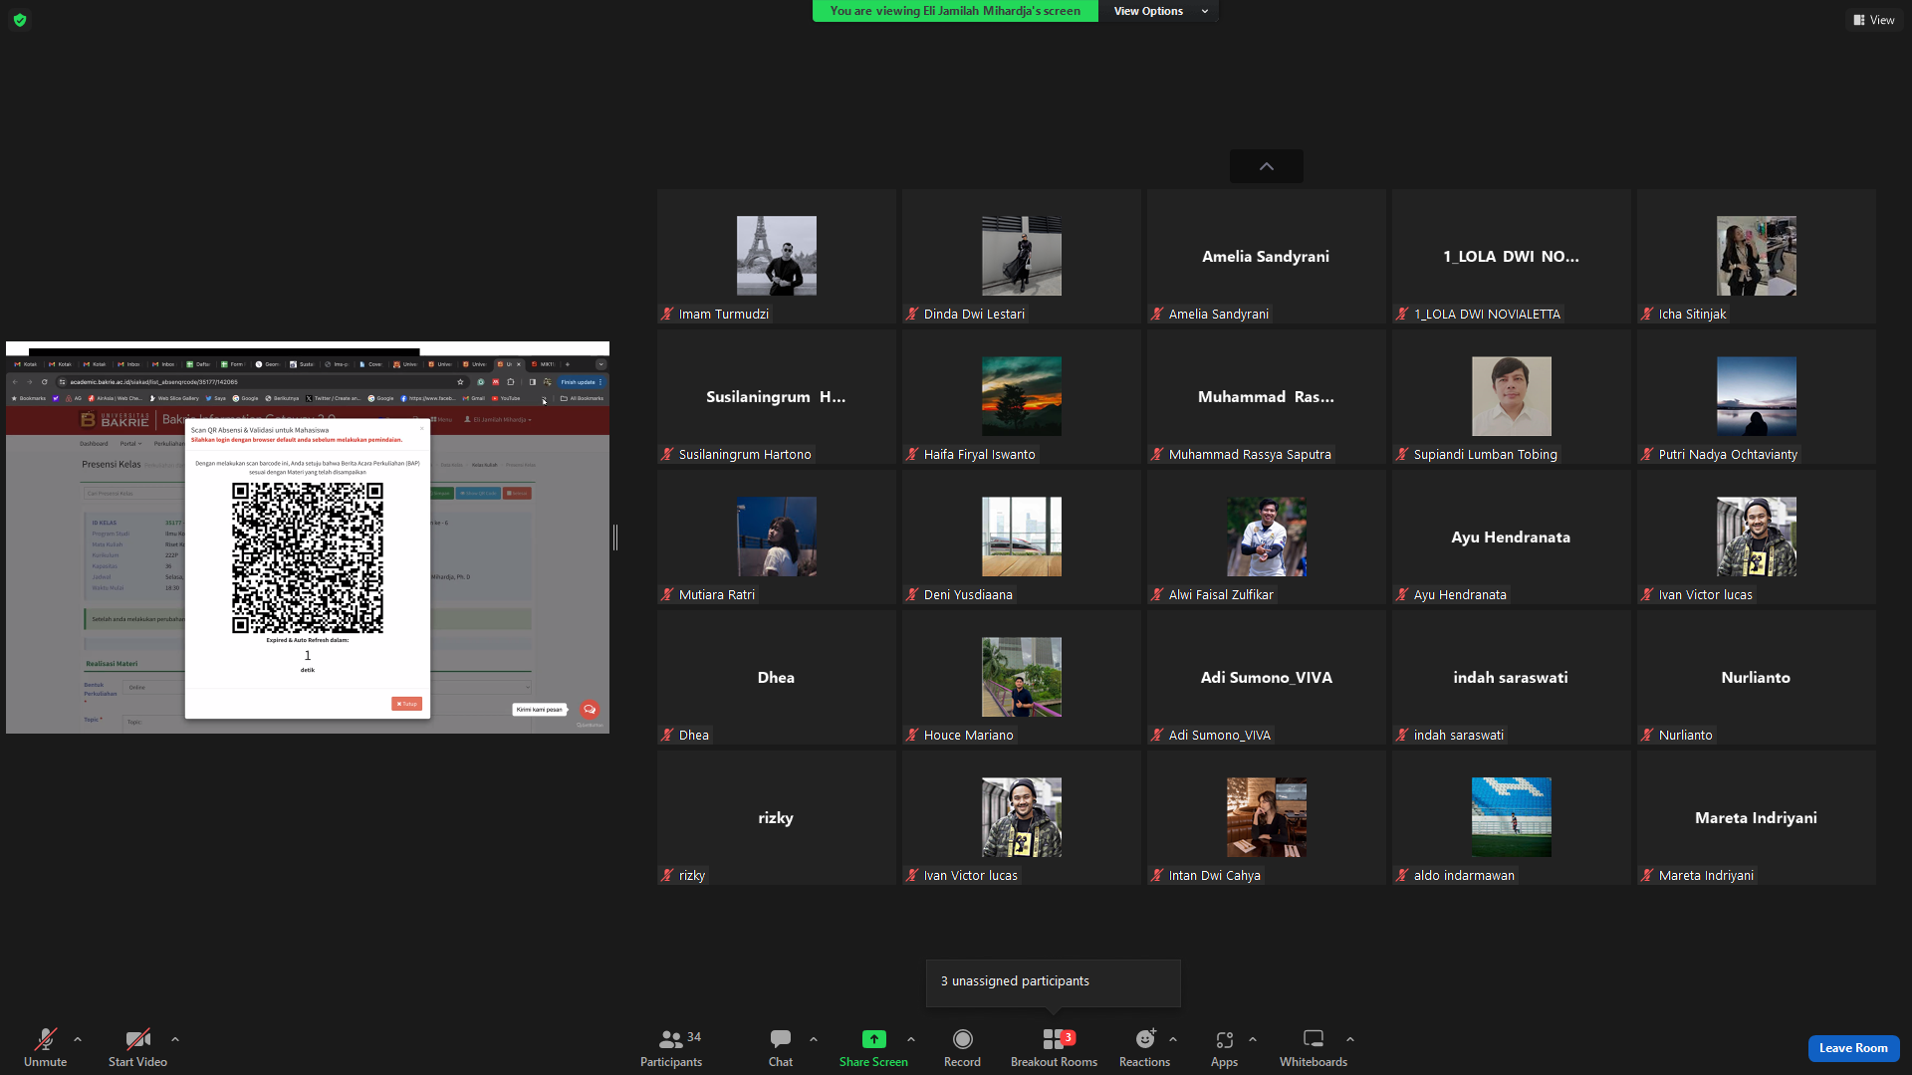Click muted mic icon beside rizky
The image size is (1912, 1075).
[x=667, y=875]
